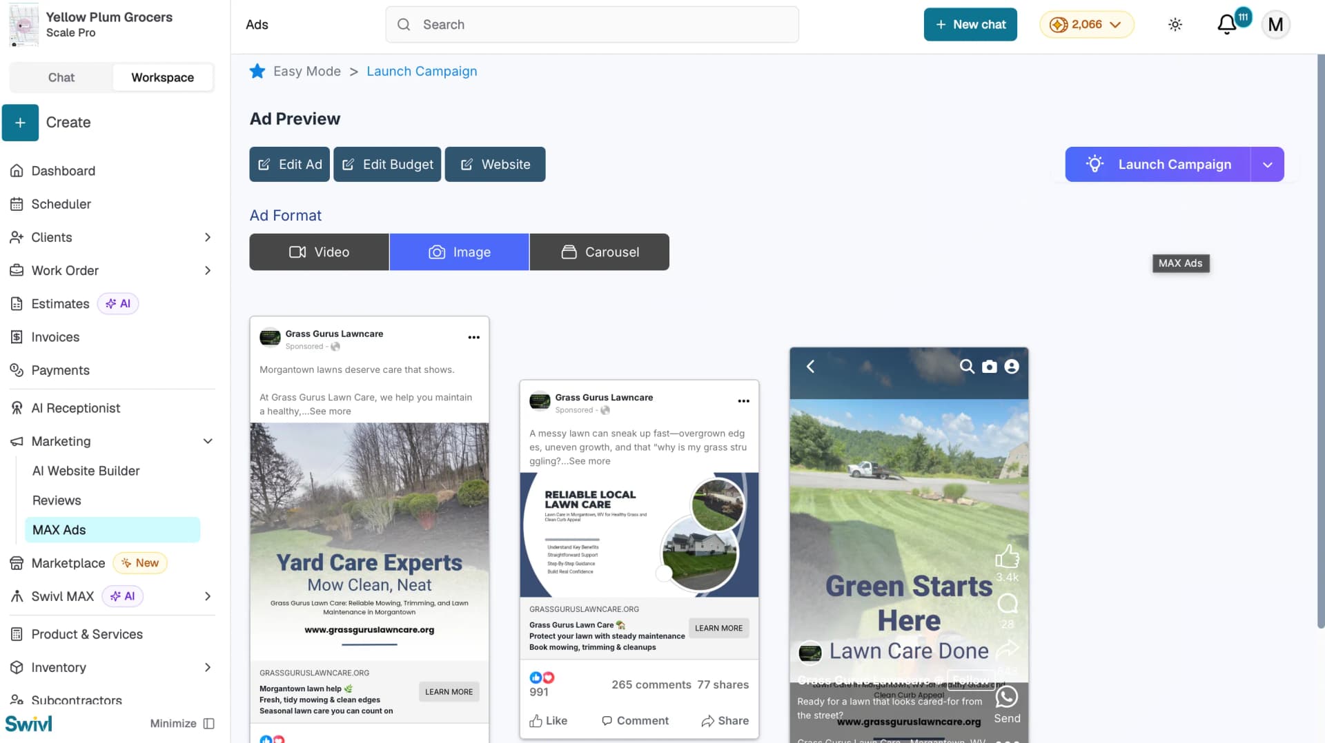Click Yard Care Experts ad image
The image size is (1325, 743).
[x=369, y=542]
